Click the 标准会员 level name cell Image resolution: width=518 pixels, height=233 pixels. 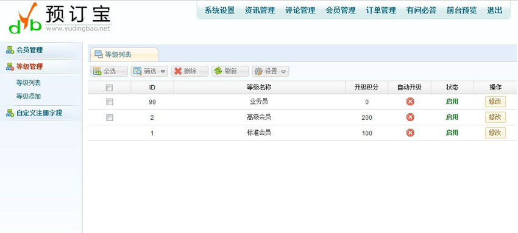pos(259,133)
